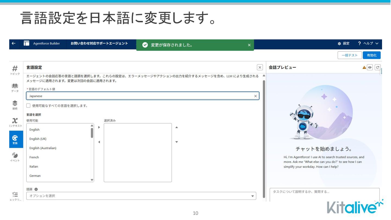This screenshot has height=220, width=391.
Task: Open the イベント sidebar tab
Action: 15,157
